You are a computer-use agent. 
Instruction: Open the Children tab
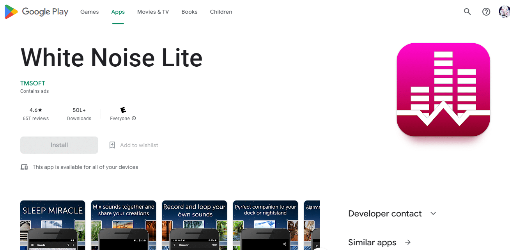(221, 12)
